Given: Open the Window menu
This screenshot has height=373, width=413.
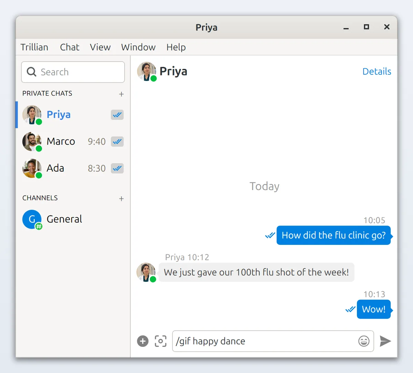Looking at the screenshot, I should click(138, 47).
